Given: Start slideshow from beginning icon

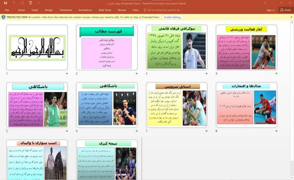Looking at the screenshot, I should [x=30, y=3].
